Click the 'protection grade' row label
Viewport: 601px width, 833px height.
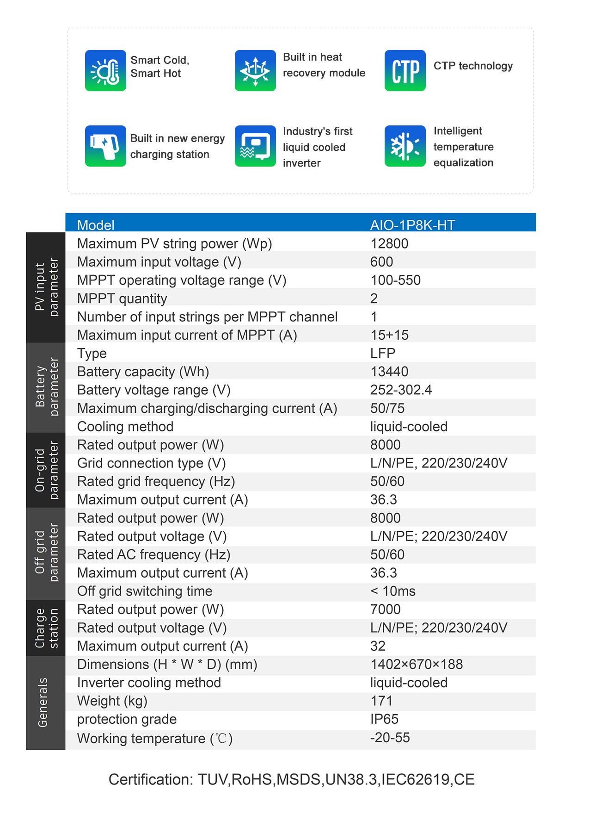(x=127, y=719)
